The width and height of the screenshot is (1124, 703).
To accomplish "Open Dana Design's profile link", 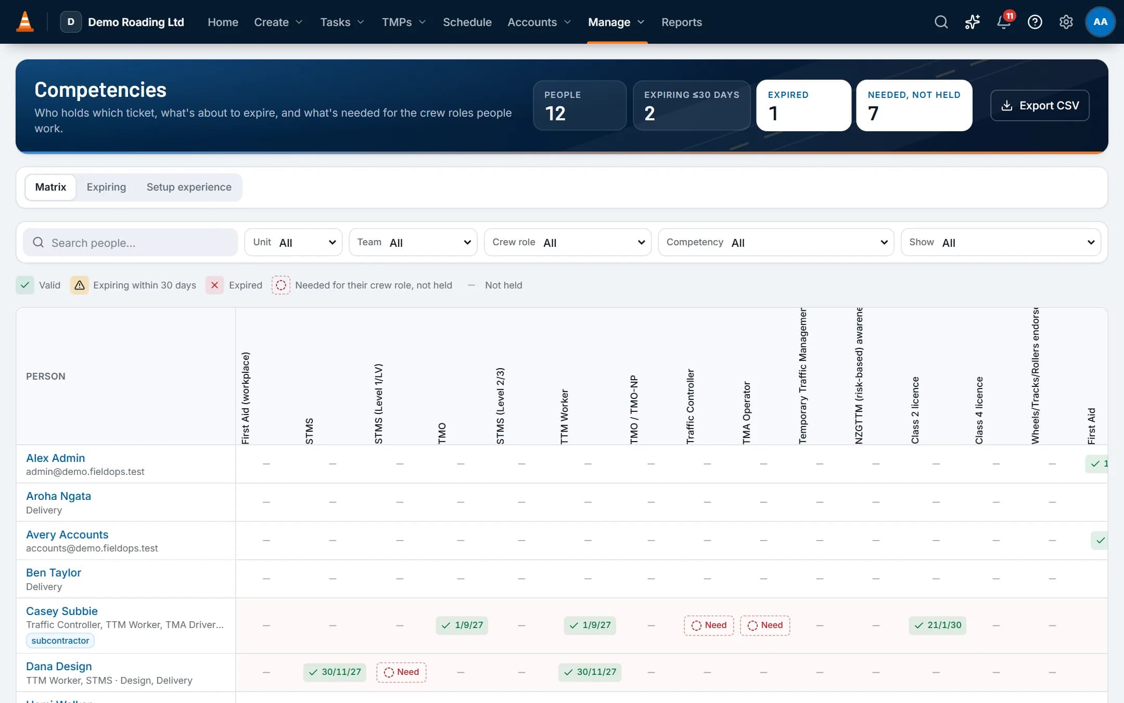I will [59, 666].
